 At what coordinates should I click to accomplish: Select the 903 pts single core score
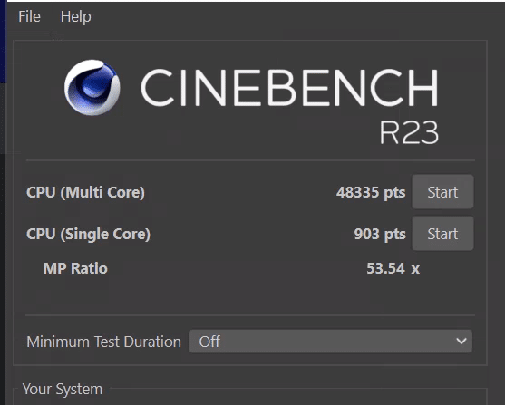click(380, 234)
